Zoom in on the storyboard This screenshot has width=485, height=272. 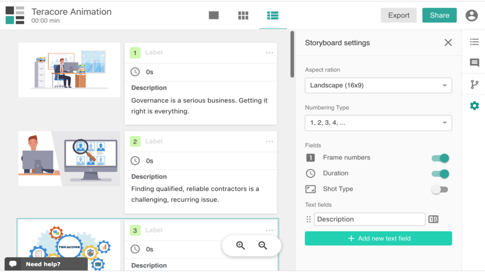click(x=240, y=245)
